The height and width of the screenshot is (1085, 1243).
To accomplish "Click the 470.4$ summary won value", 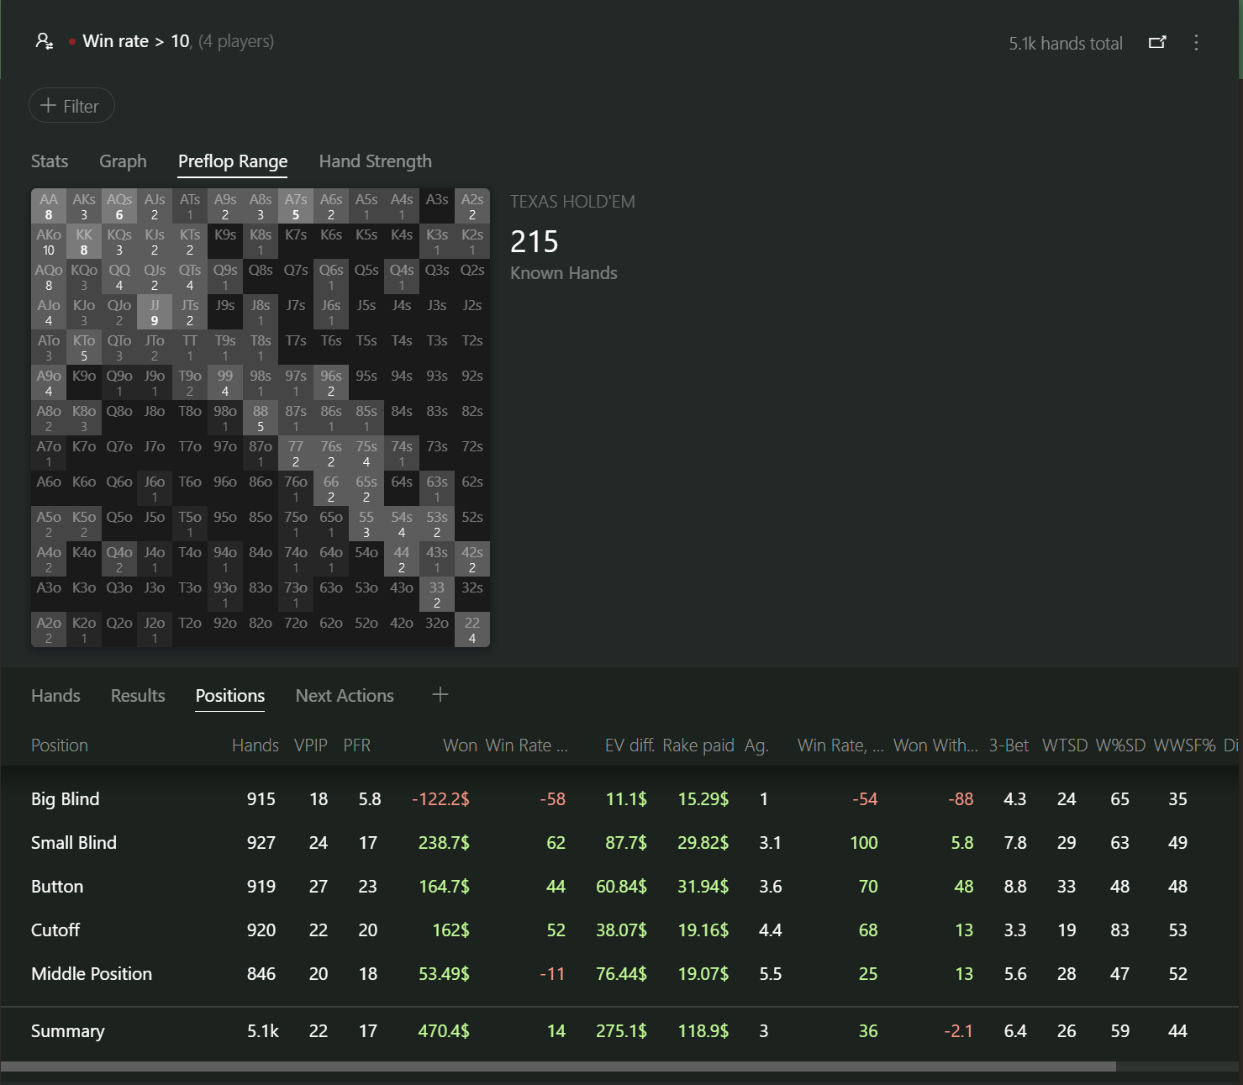I will point(444,1031).
